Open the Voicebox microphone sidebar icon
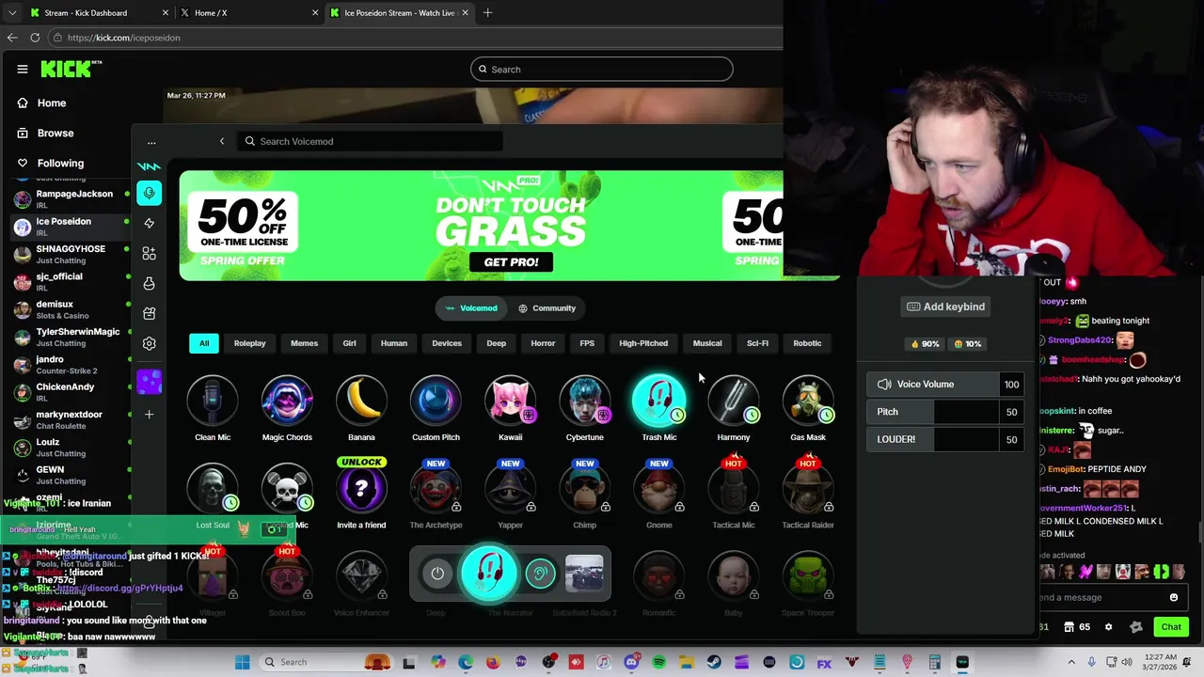 pyautogui.click(x=149, y=193)
